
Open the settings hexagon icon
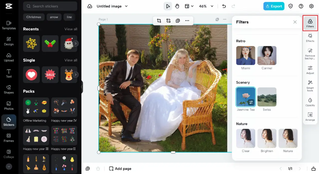click(x=311, y=6)
